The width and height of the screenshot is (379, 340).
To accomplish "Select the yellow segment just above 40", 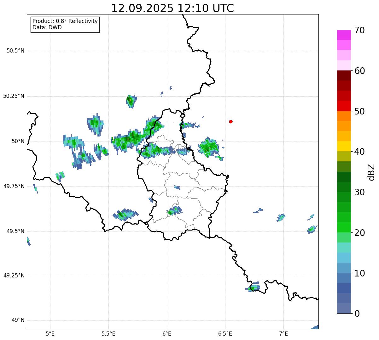I will click(343, 146).
